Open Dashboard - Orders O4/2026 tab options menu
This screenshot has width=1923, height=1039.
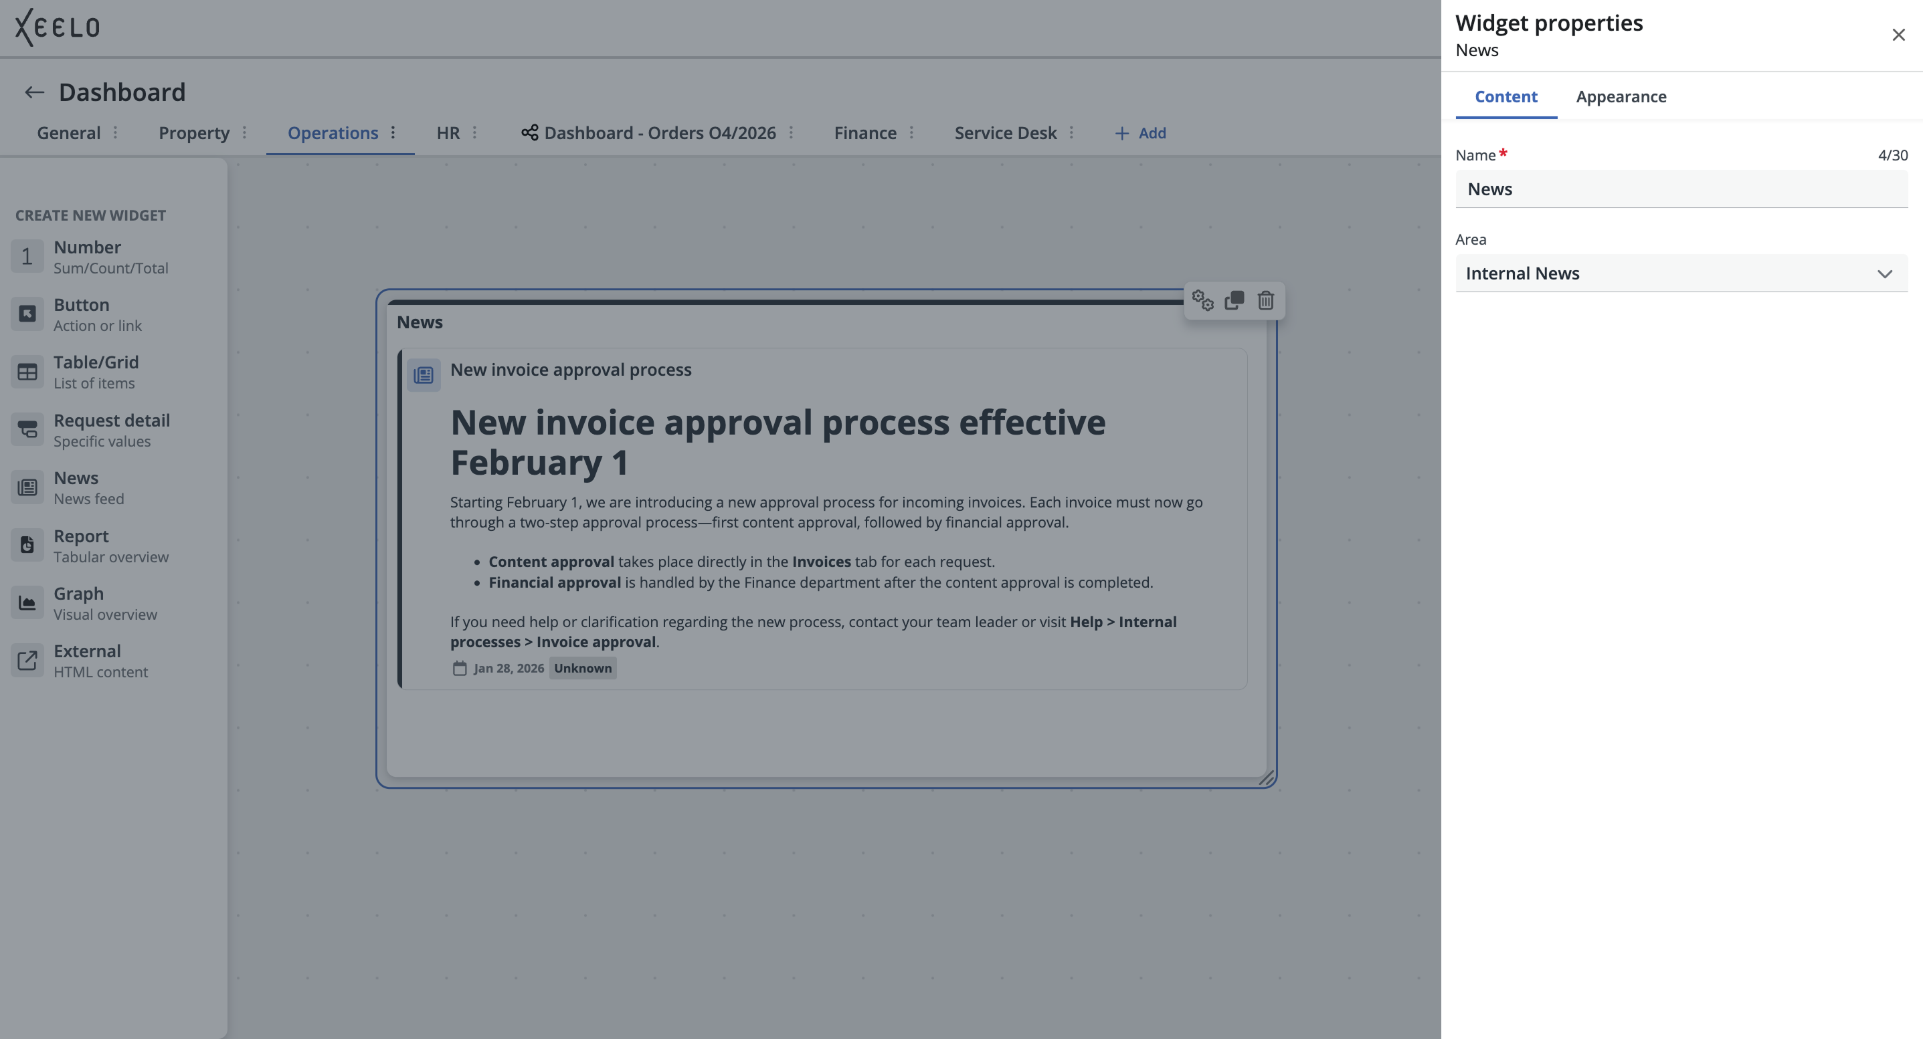(x=792, y=133)
